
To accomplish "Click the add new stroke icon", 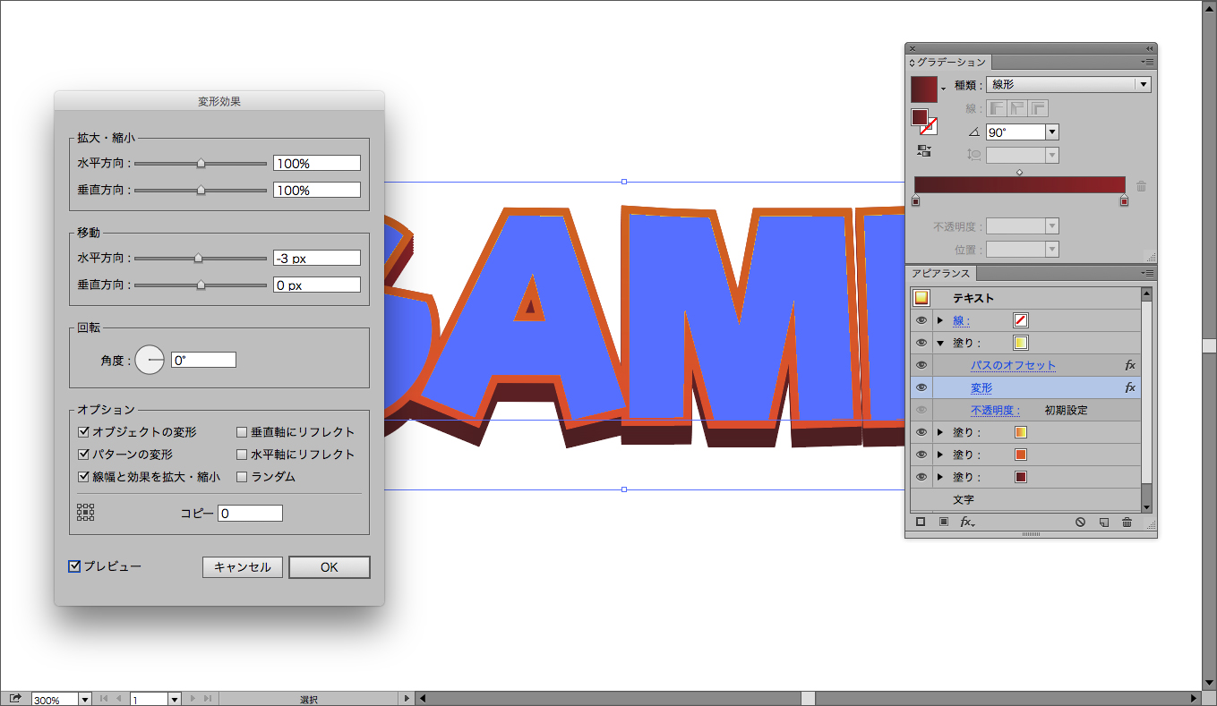I will tap(921, 522).
